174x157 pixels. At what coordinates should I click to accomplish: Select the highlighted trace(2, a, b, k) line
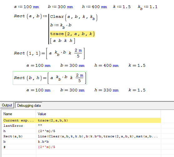tap(72, 34)
